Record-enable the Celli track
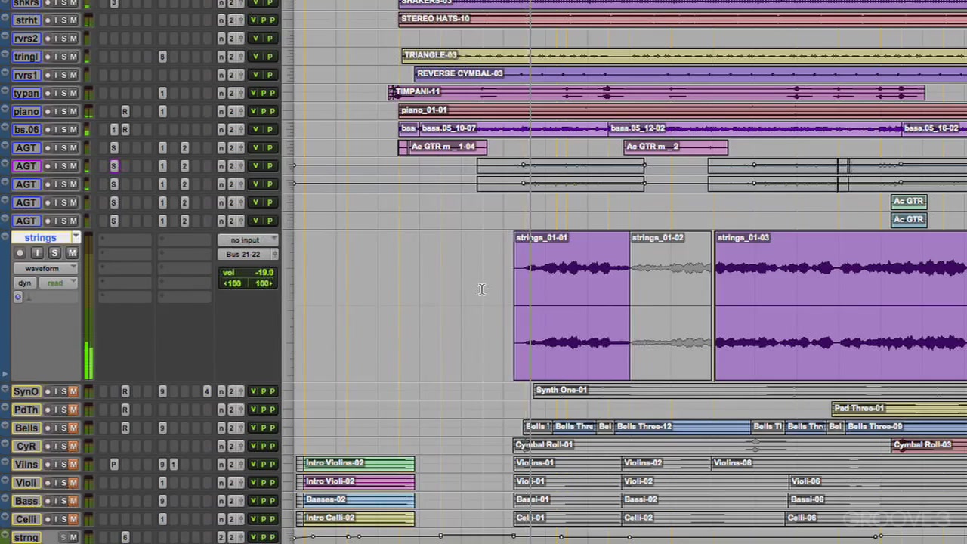Screen dimensions: 967x544 (48, 519)
